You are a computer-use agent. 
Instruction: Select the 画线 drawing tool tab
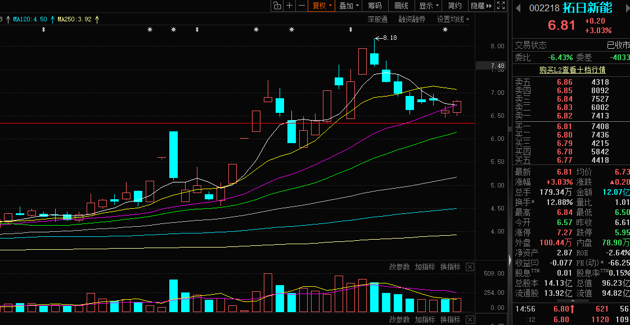tap(402, 6)
